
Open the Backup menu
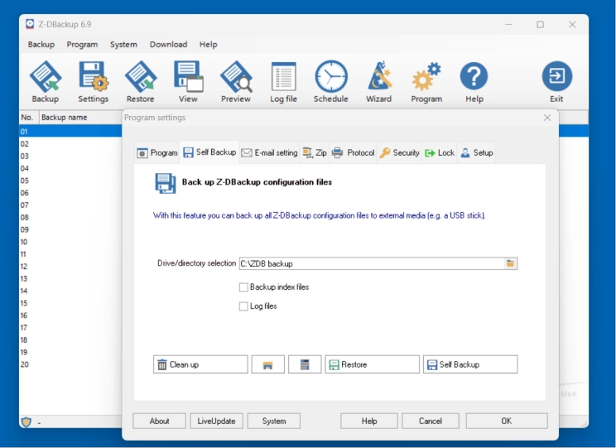[41, 45]
